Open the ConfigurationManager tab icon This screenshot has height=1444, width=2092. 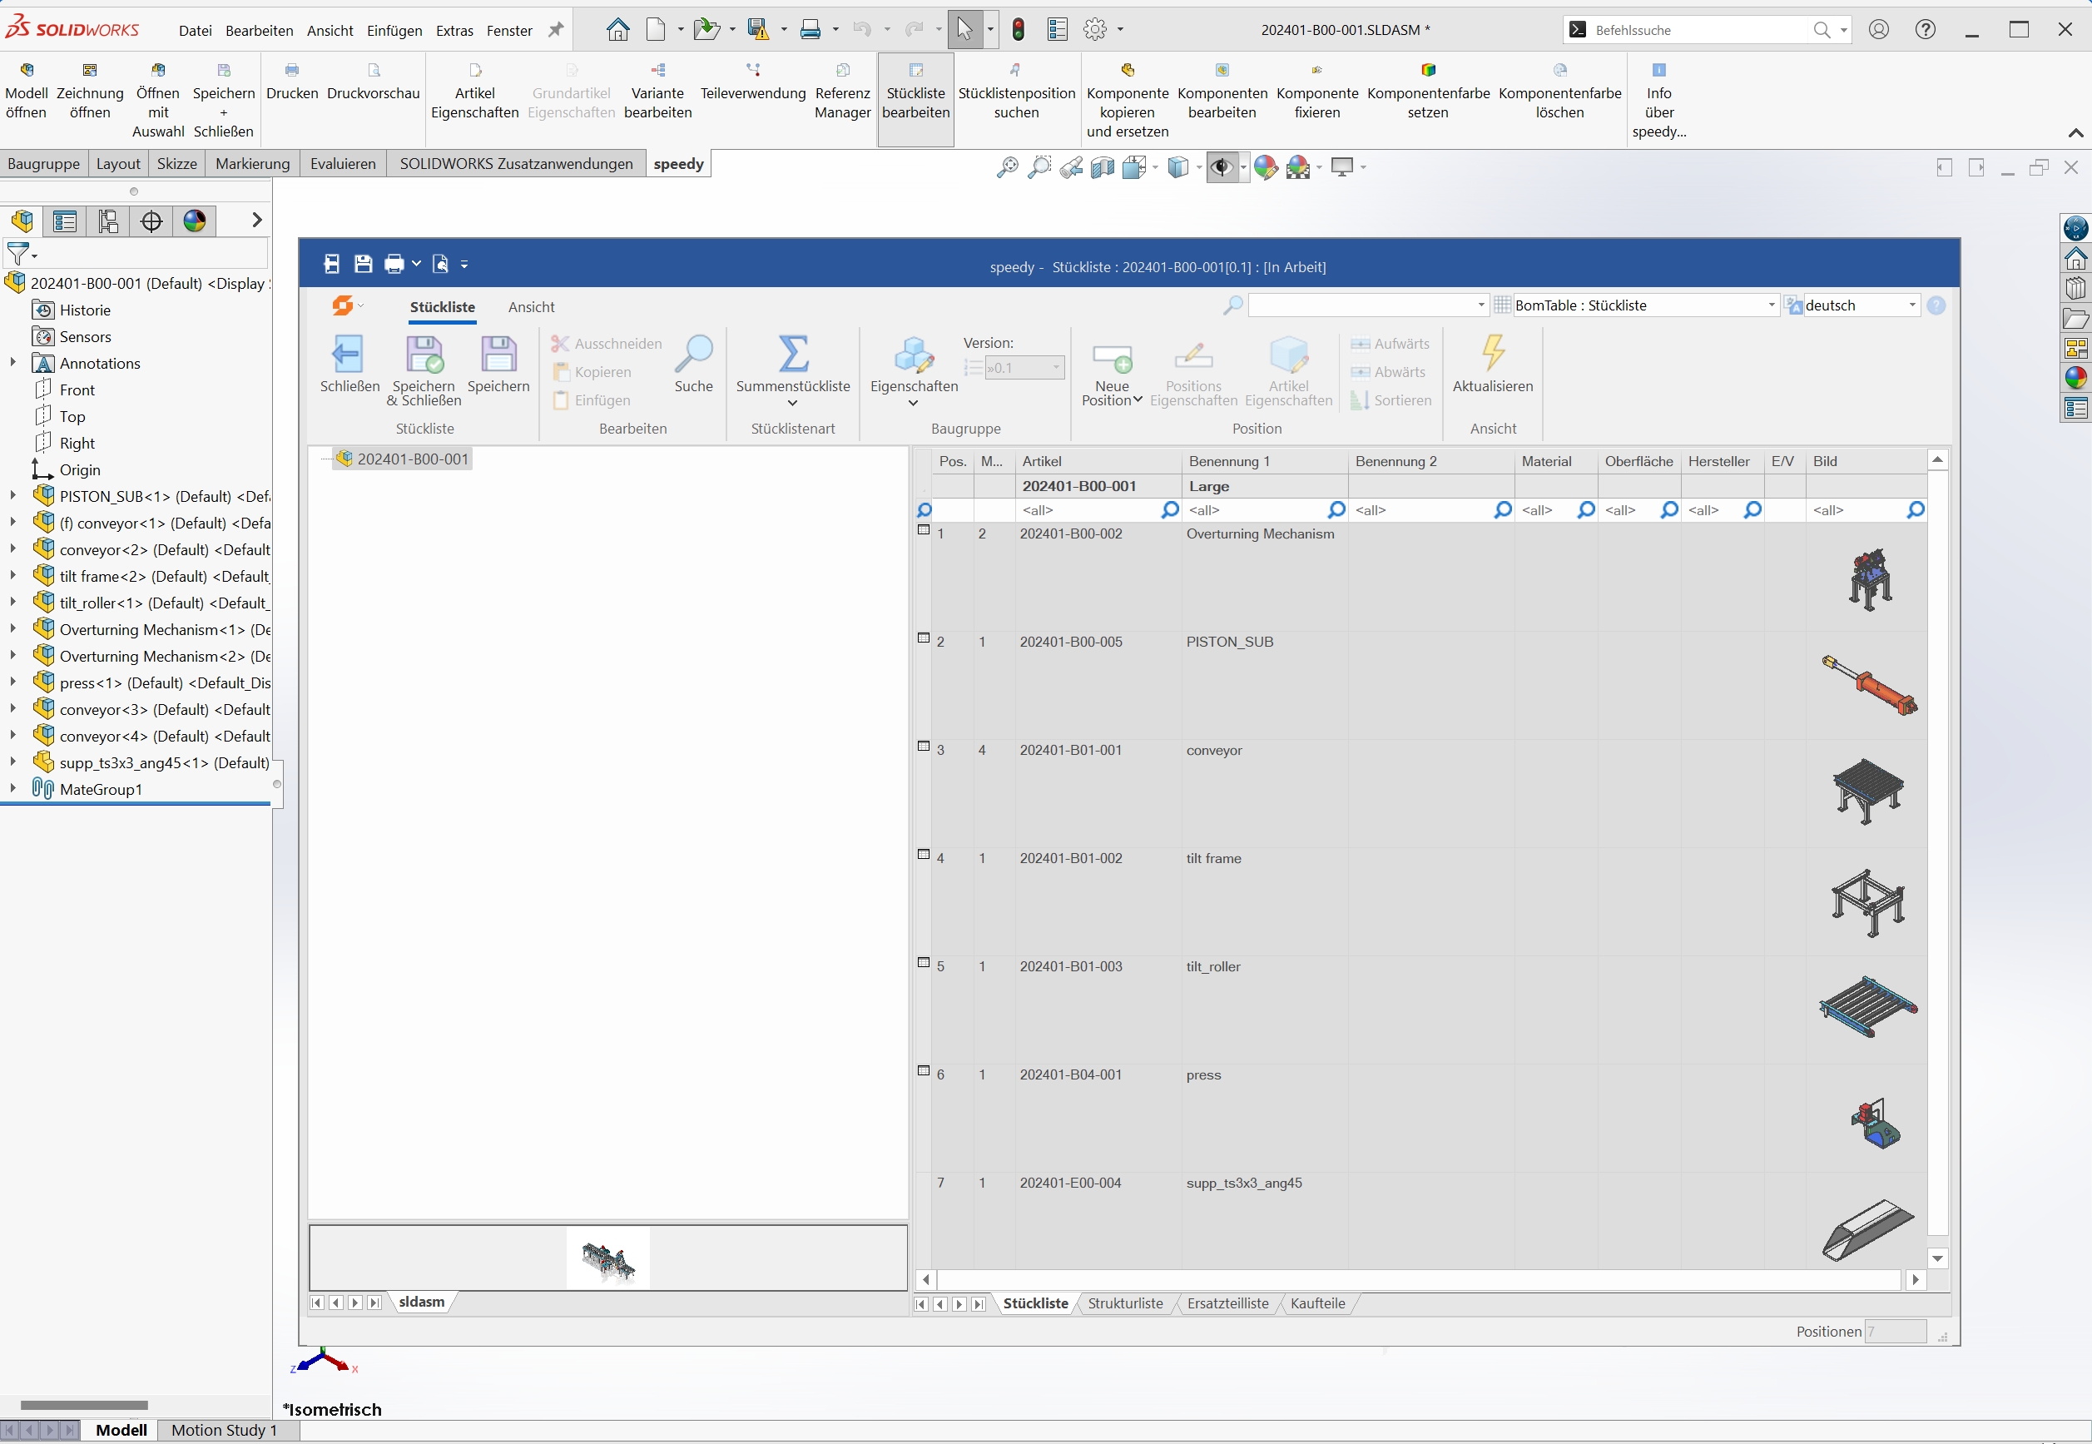[108, 221]
